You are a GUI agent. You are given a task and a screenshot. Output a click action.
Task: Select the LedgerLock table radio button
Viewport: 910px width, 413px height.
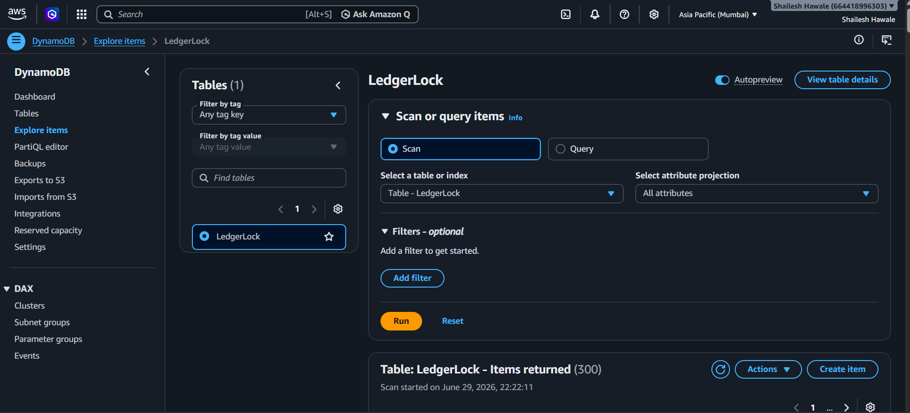coord(204,236)
